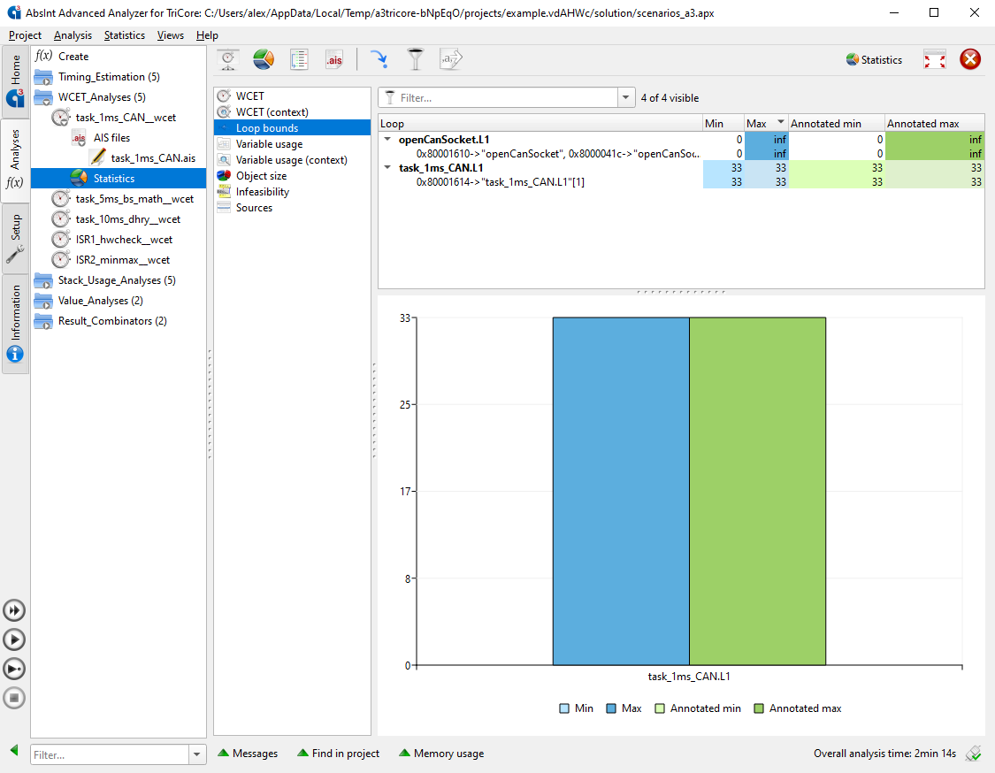This screenshot has width=995, height=773.
Task: Click the a-z rename toolbar icon
Action: (450, 59)
